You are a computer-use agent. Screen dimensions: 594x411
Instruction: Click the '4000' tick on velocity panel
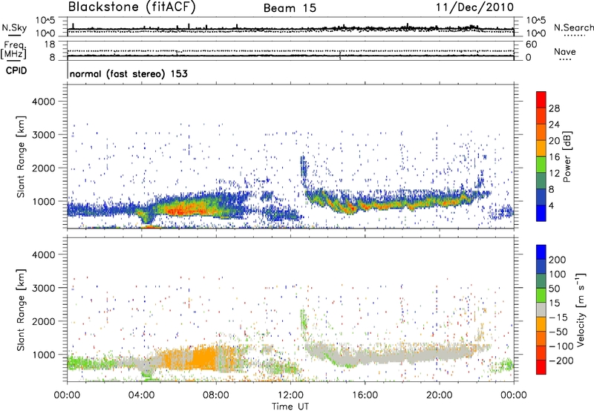tap(44, 254)
